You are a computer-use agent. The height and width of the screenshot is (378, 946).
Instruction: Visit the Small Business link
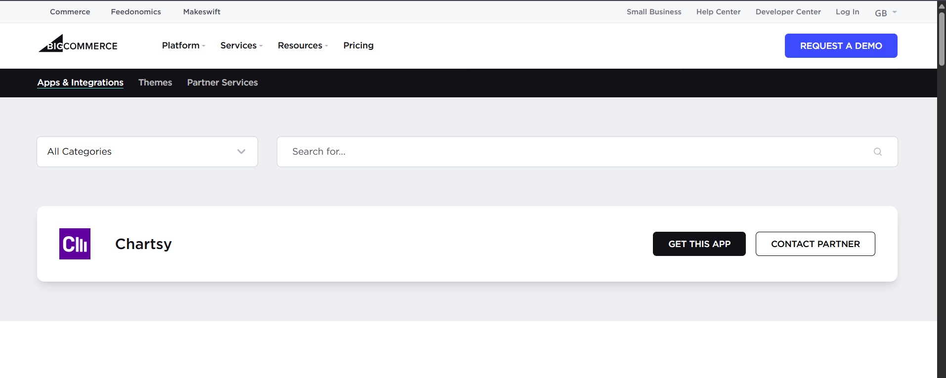pos(654,12)
